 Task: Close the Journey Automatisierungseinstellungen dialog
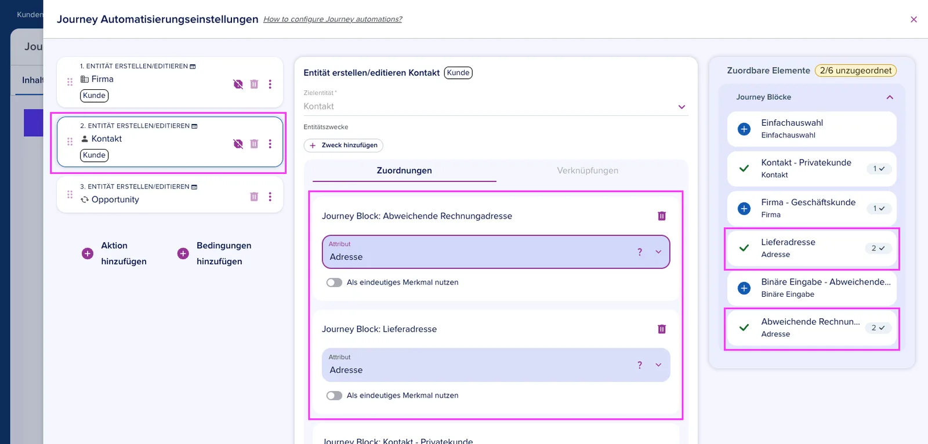click(913, 20)
